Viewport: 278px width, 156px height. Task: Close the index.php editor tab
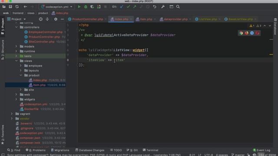[x=131, y=19]
